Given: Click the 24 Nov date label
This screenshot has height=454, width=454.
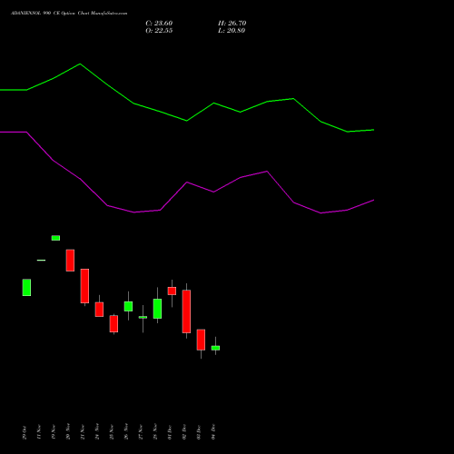Looking at the screenshot, I should click(x=97, y=431).
